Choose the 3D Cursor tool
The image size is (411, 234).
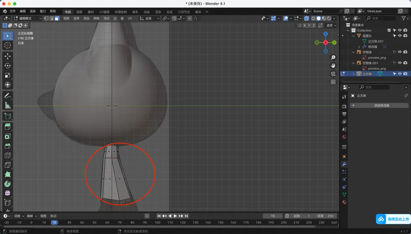(x=7, y=45)
